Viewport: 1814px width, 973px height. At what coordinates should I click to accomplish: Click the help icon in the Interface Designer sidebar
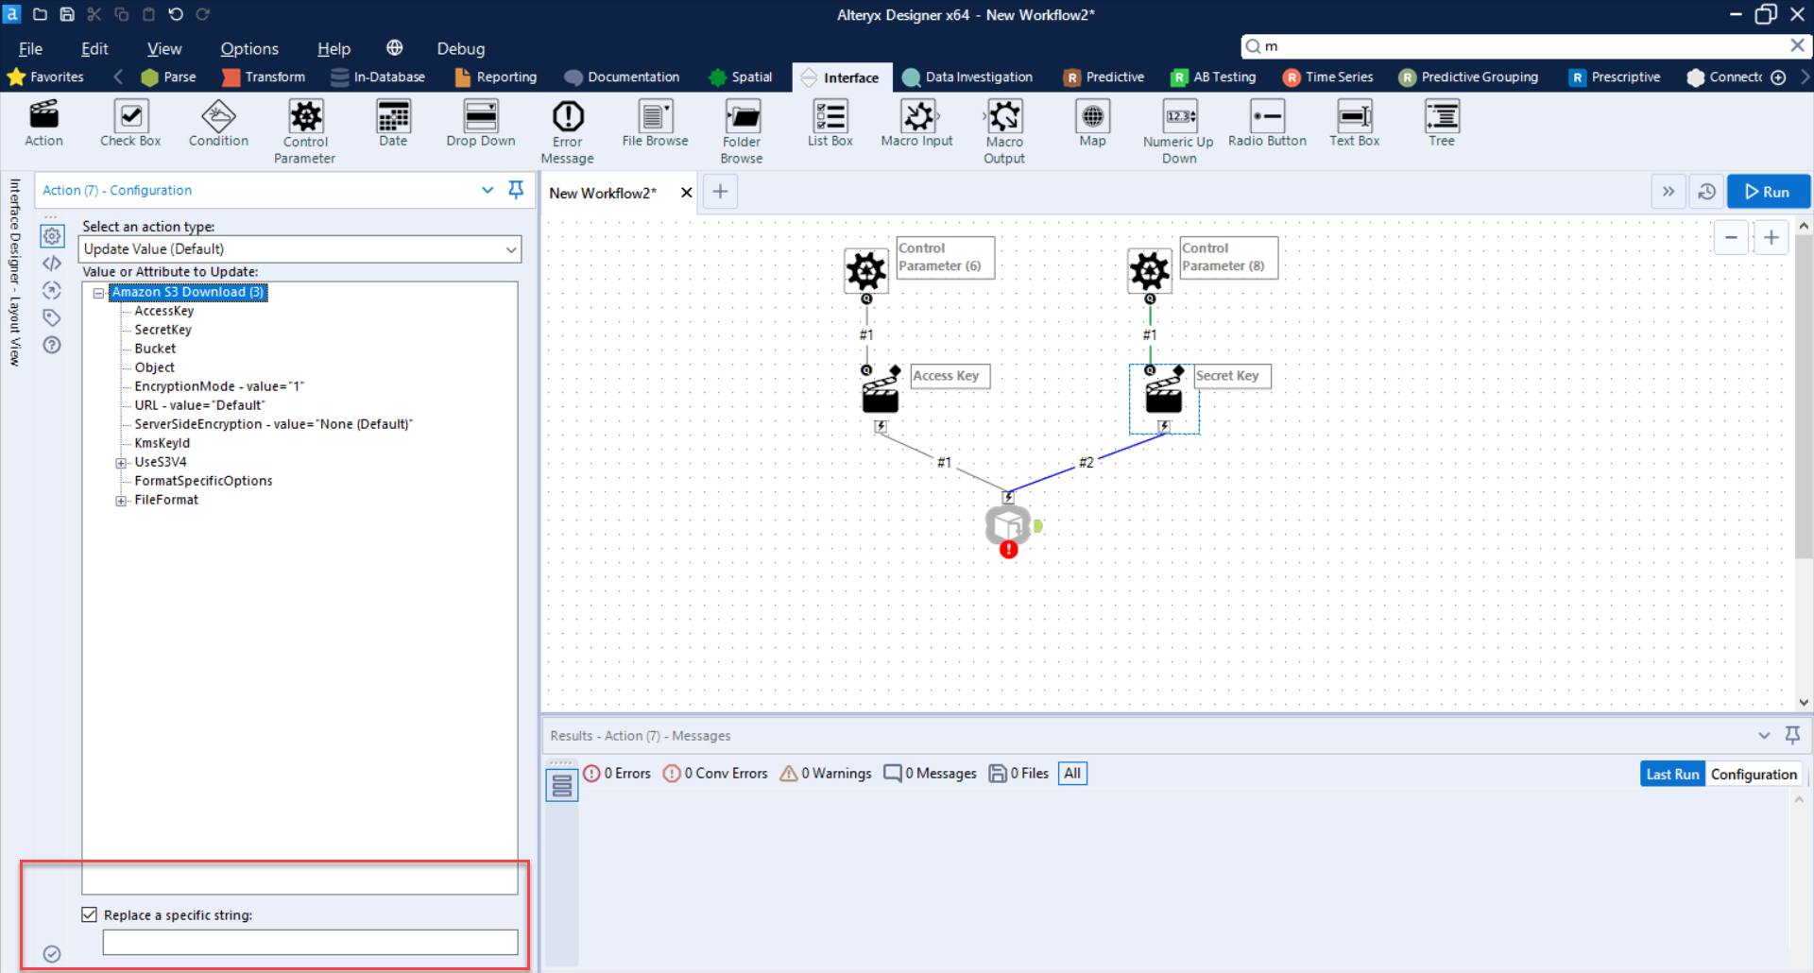point(52,345)
